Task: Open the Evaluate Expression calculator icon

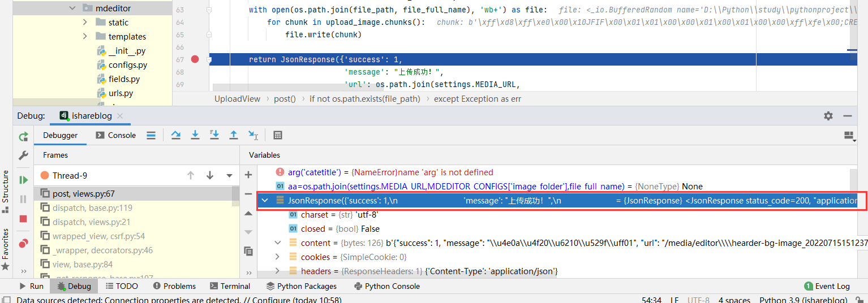Action: (x=278, y=135)
